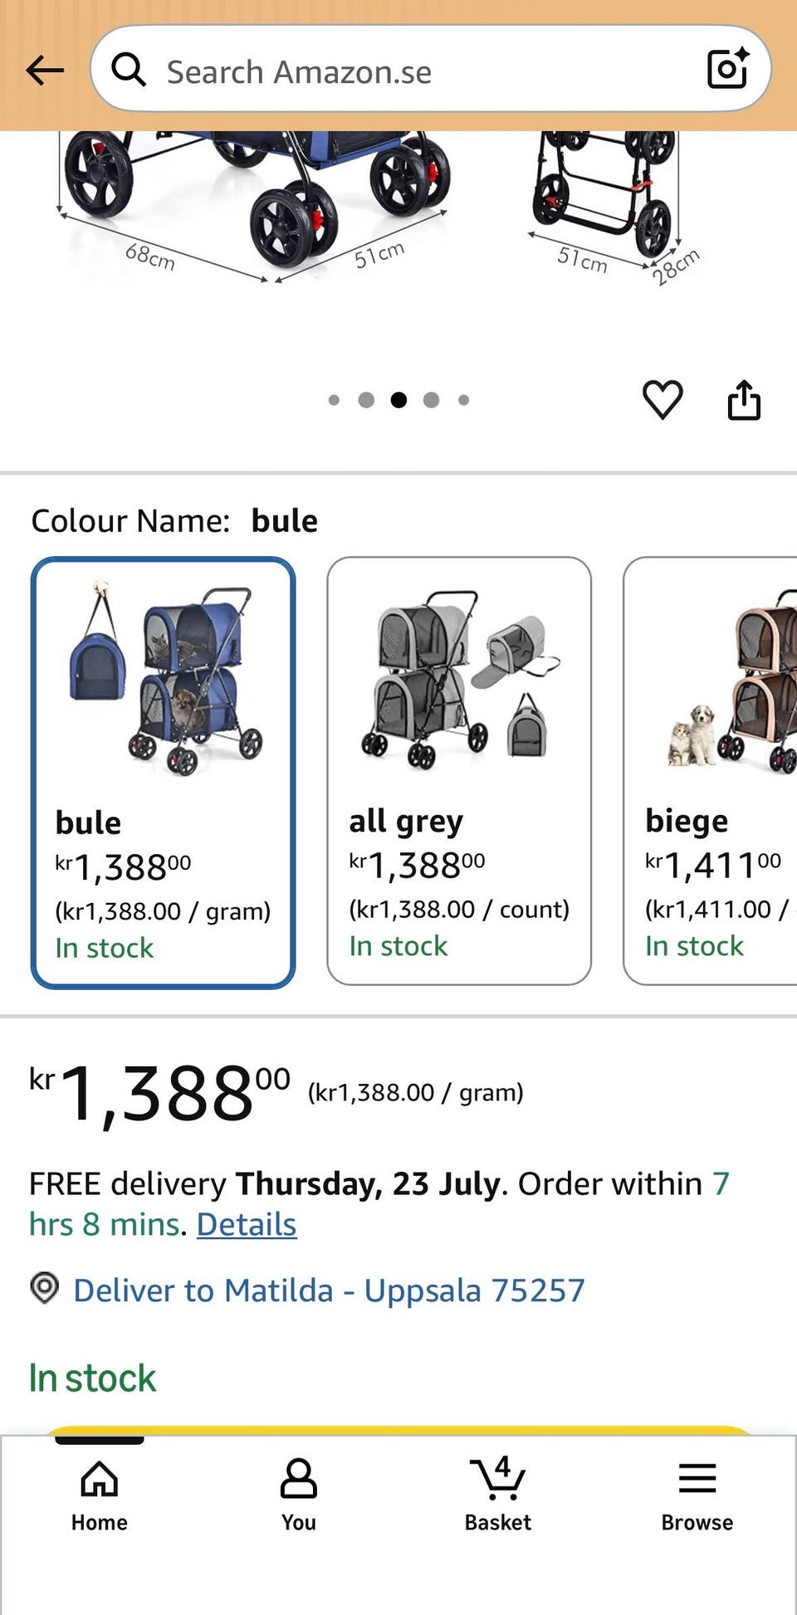Open camera lens search icon

[x=727, y=68]
